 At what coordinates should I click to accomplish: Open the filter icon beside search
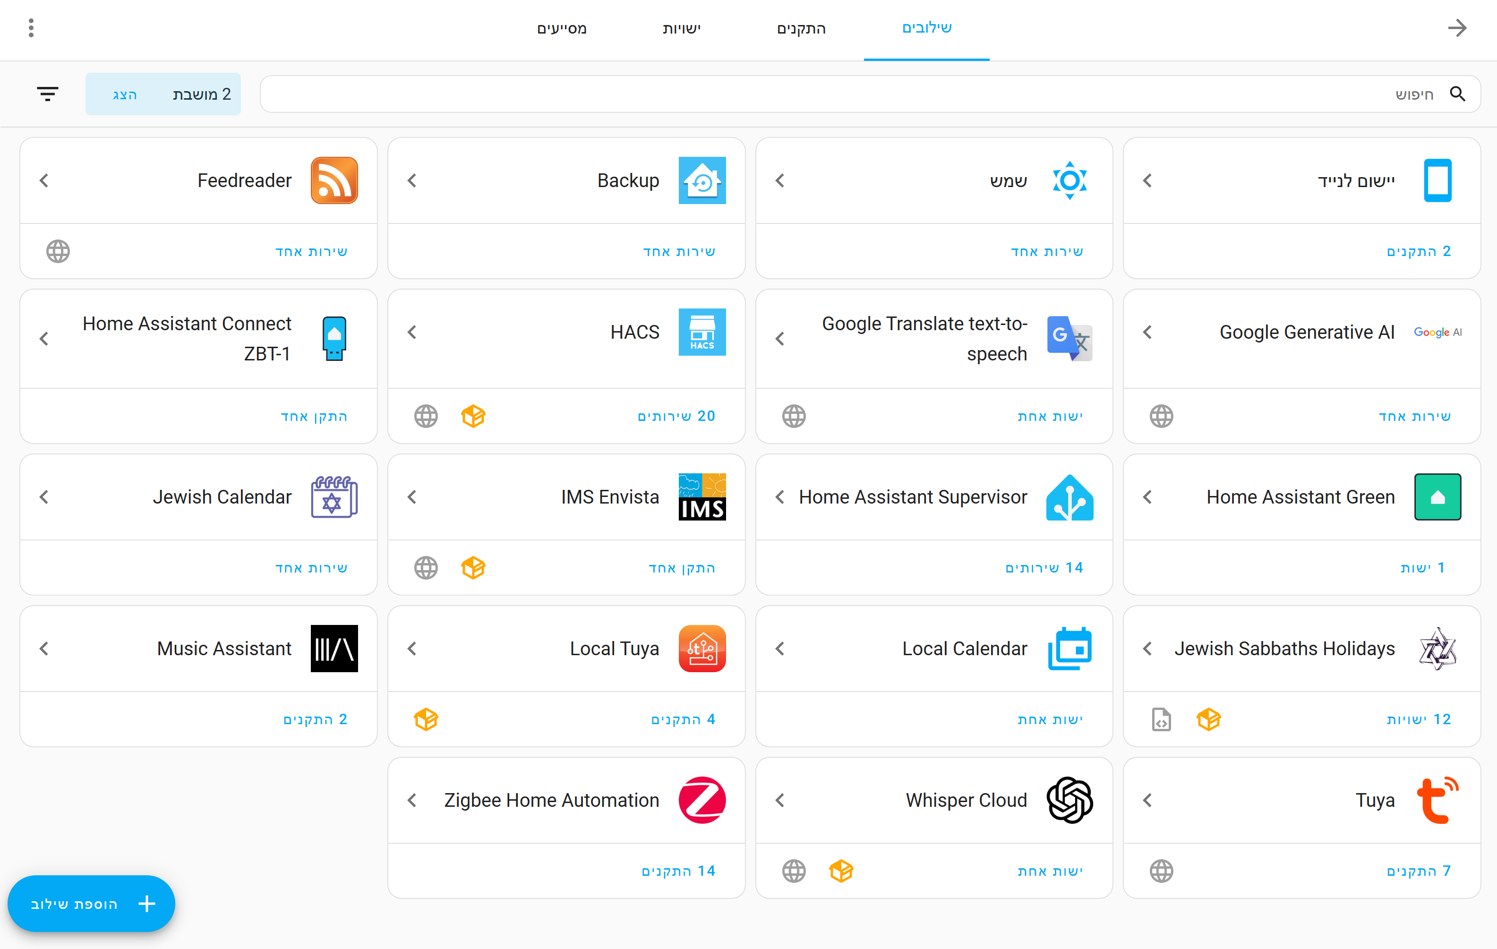coord(47,94)
